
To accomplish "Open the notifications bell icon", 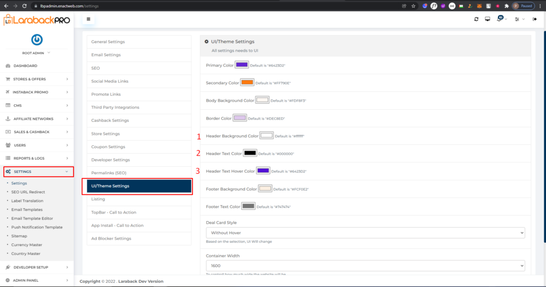I will (x=500, y=19).
